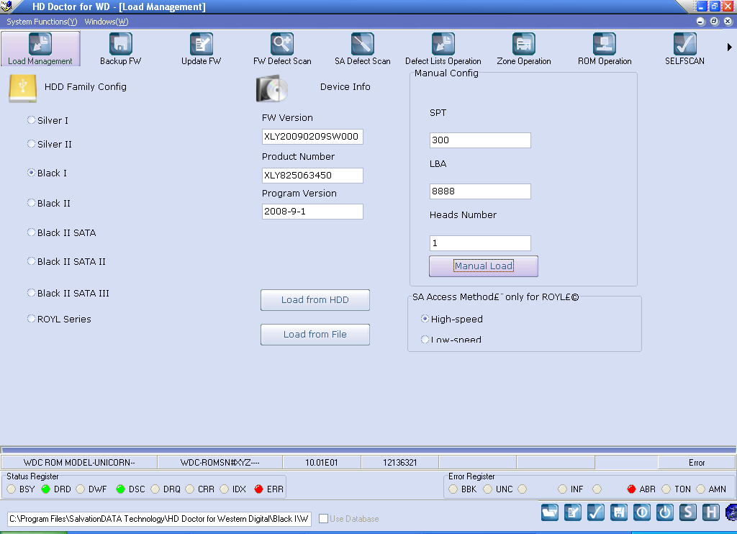Screen dimensions: 737x534
Task: Open the Windows menu
Action: coord(107,22)
